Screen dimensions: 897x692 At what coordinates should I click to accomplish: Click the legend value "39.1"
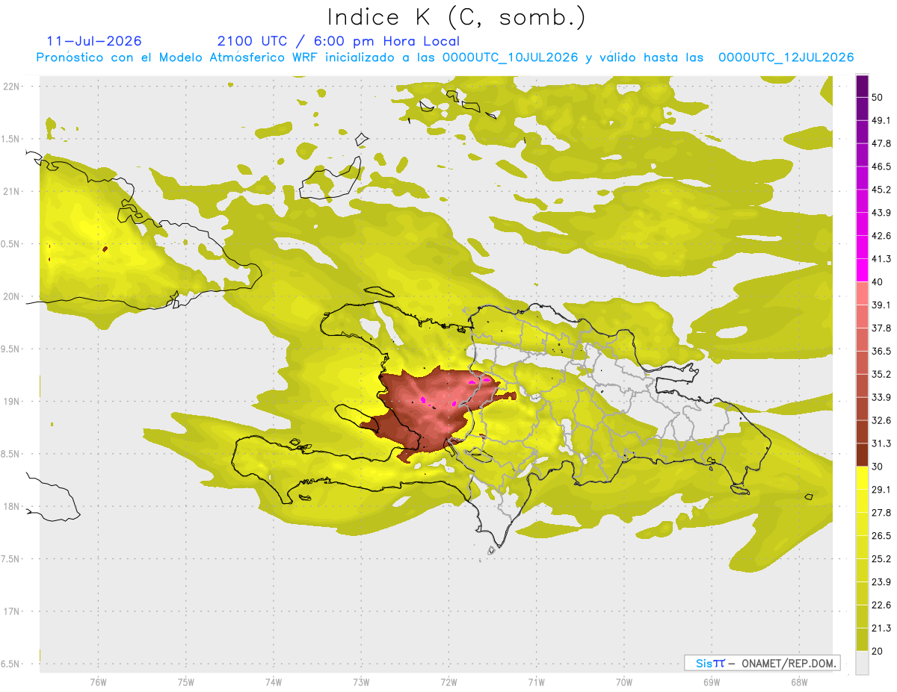[x=882, y=305]
